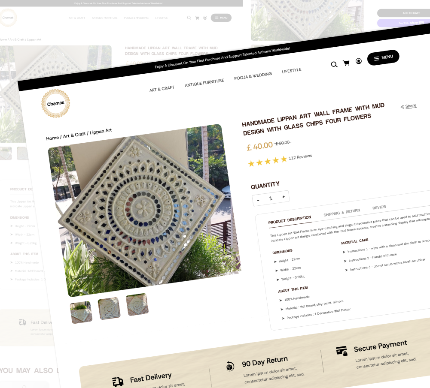Viewport: 430px width, 388px height.
Task: Click the main Lippan art product image
Action: (x=144, y=210)
